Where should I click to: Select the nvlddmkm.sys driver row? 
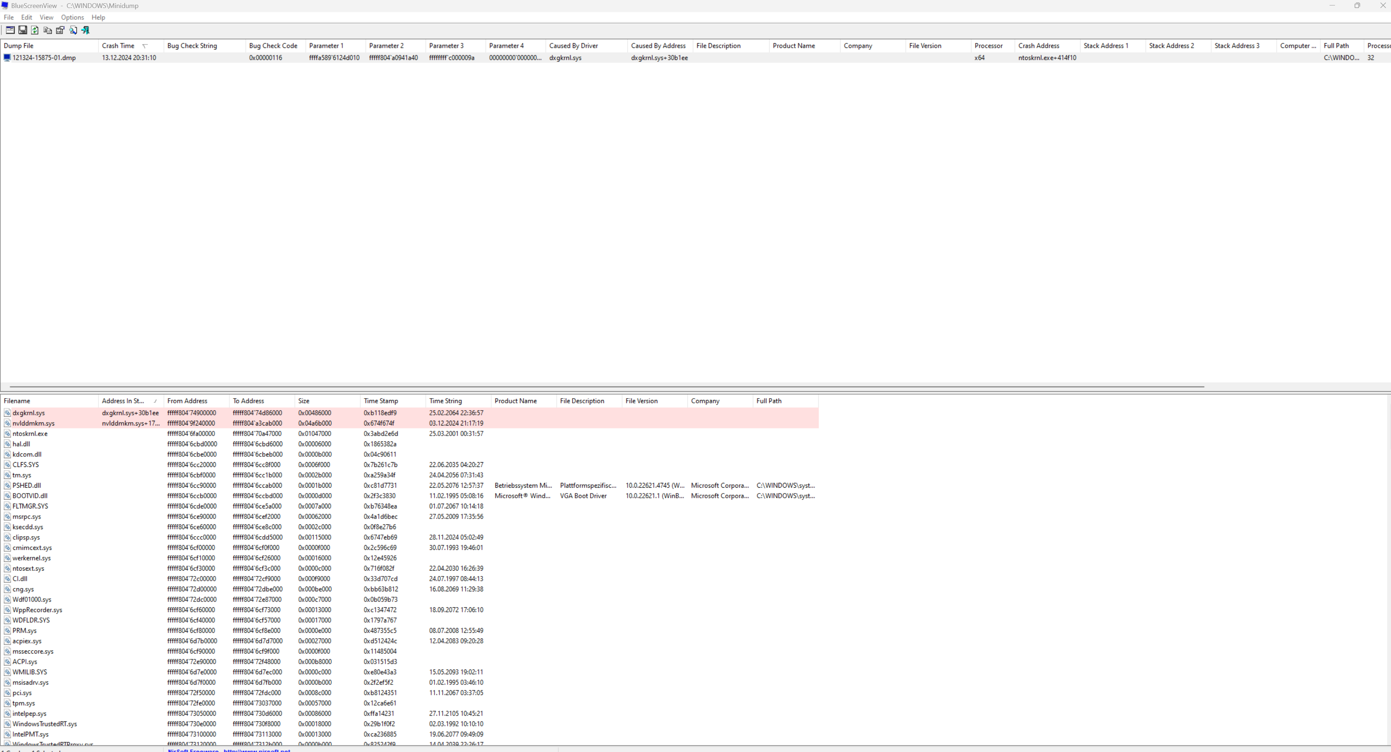[x=33, y=423]
